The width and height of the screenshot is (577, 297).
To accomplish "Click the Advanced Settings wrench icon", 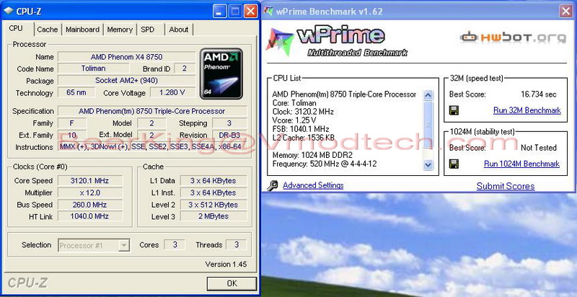I will coord(273,185).
